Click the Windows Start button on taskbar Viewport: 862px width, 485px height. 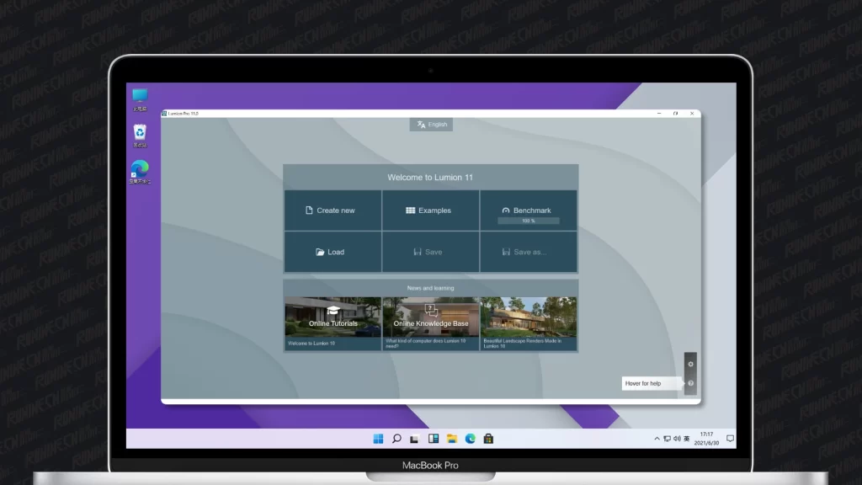point(378,439)
